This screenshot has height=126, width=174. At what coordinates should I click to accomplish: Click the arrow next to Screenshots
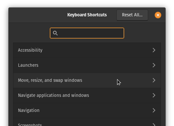pyautogui.click(x=154, y=125)
